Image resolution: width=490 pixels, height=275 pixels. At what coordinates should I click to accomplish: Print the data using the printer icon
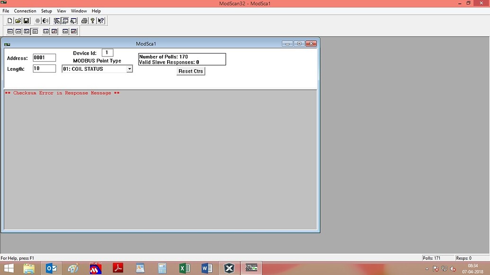[84, 20]
